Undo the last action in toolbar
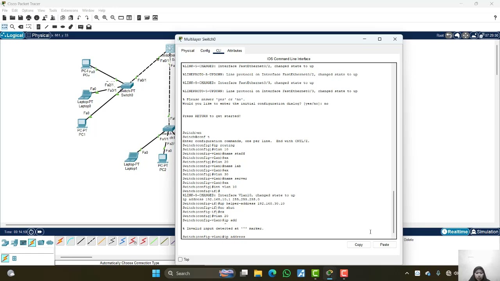Screen dimensions: 500x281 [x=79, y=18]
